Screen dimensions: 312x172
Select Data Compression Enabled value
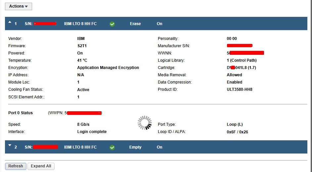point(234,82)
